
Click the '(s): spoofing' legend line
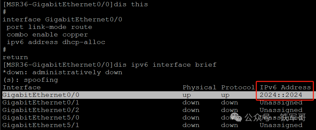point(30,80)
